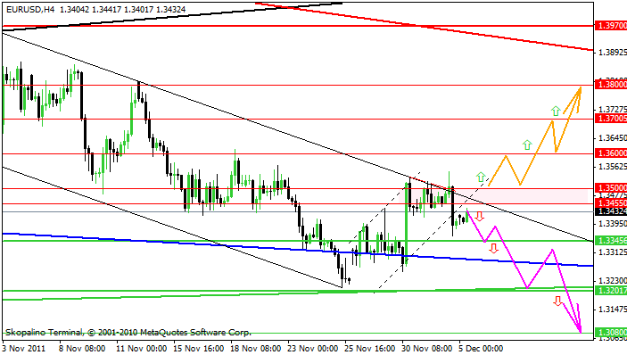The width and height of the screenshot is (627, 355).
Task: Click the 1.37275 price axis value
Action: pyautogui.click(x=613, y=109)
